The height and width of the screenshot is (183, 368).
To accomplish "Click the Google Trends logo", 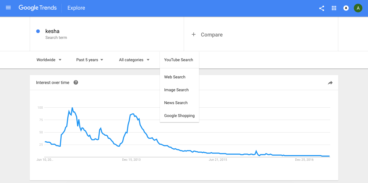I will [x=38, y=8].
